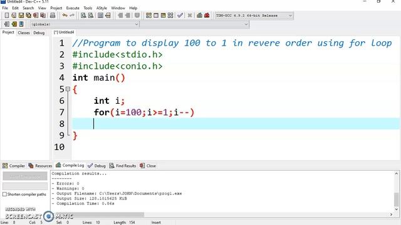Open the Resources bottom tab
Screen dimensions: 401x225
[x=40, y=166]
